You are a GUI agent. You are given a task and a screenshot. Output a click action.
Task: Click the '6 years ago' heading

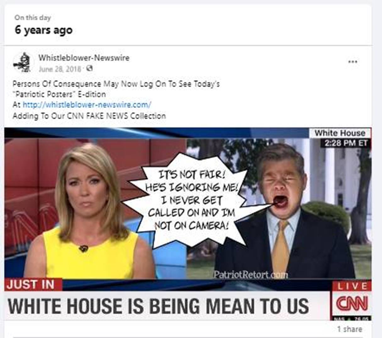pyautogui.click(x=44, y=30)
